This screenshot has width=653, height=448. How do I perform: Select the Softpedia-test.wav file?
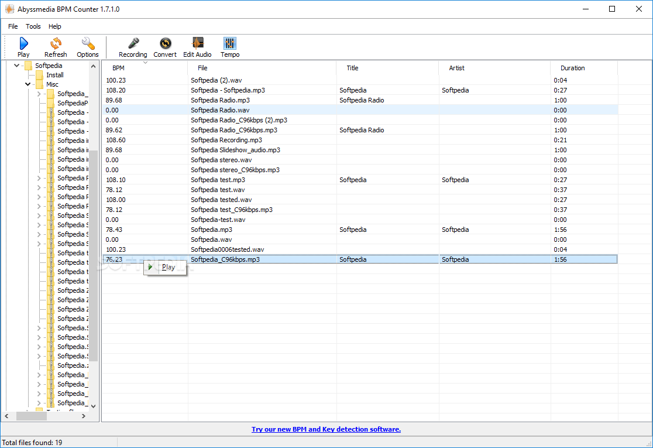[218, 220]
